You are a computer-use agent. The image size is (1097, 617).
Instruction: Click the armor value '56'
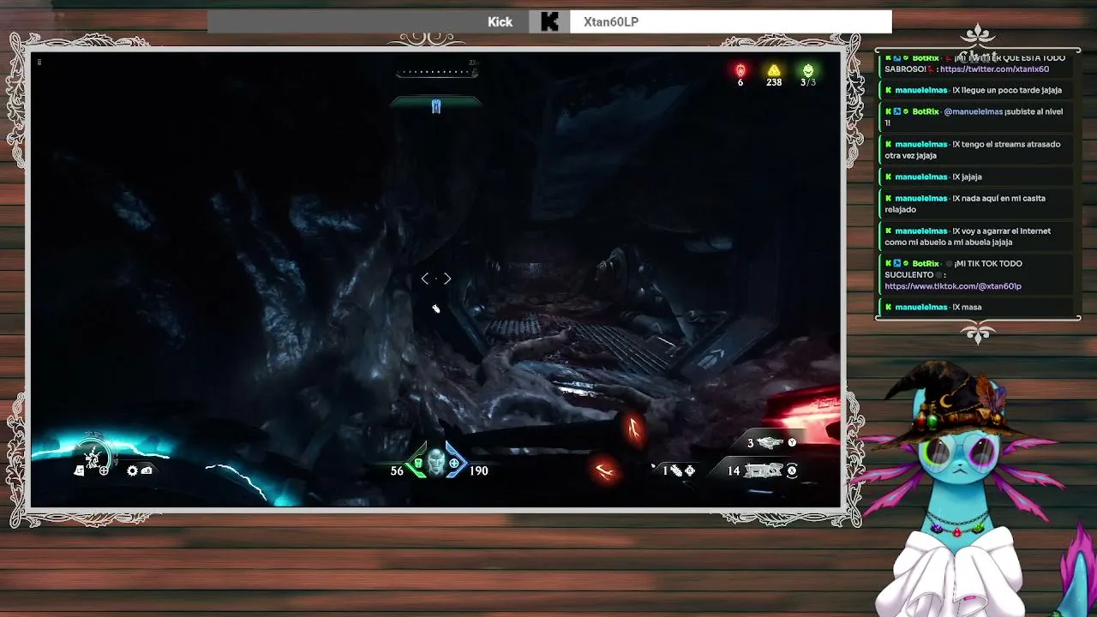[x=397, y=470]
